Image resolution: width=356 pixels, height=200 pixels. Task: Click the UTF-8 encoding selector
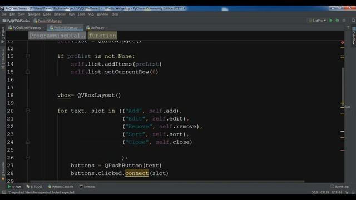pos(337,192)
